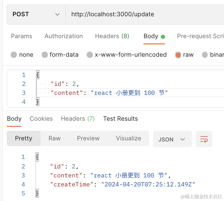Select the raw body radio button

pos(178,55)
